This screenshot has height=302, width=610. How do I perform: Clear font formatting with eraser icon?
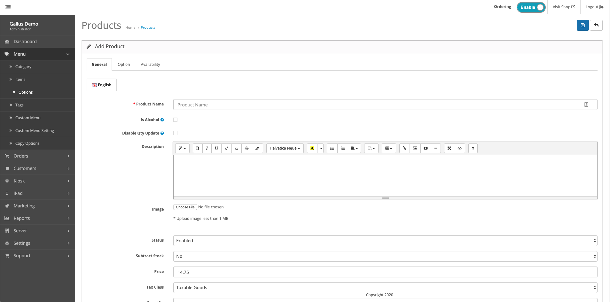click(257, 148)
